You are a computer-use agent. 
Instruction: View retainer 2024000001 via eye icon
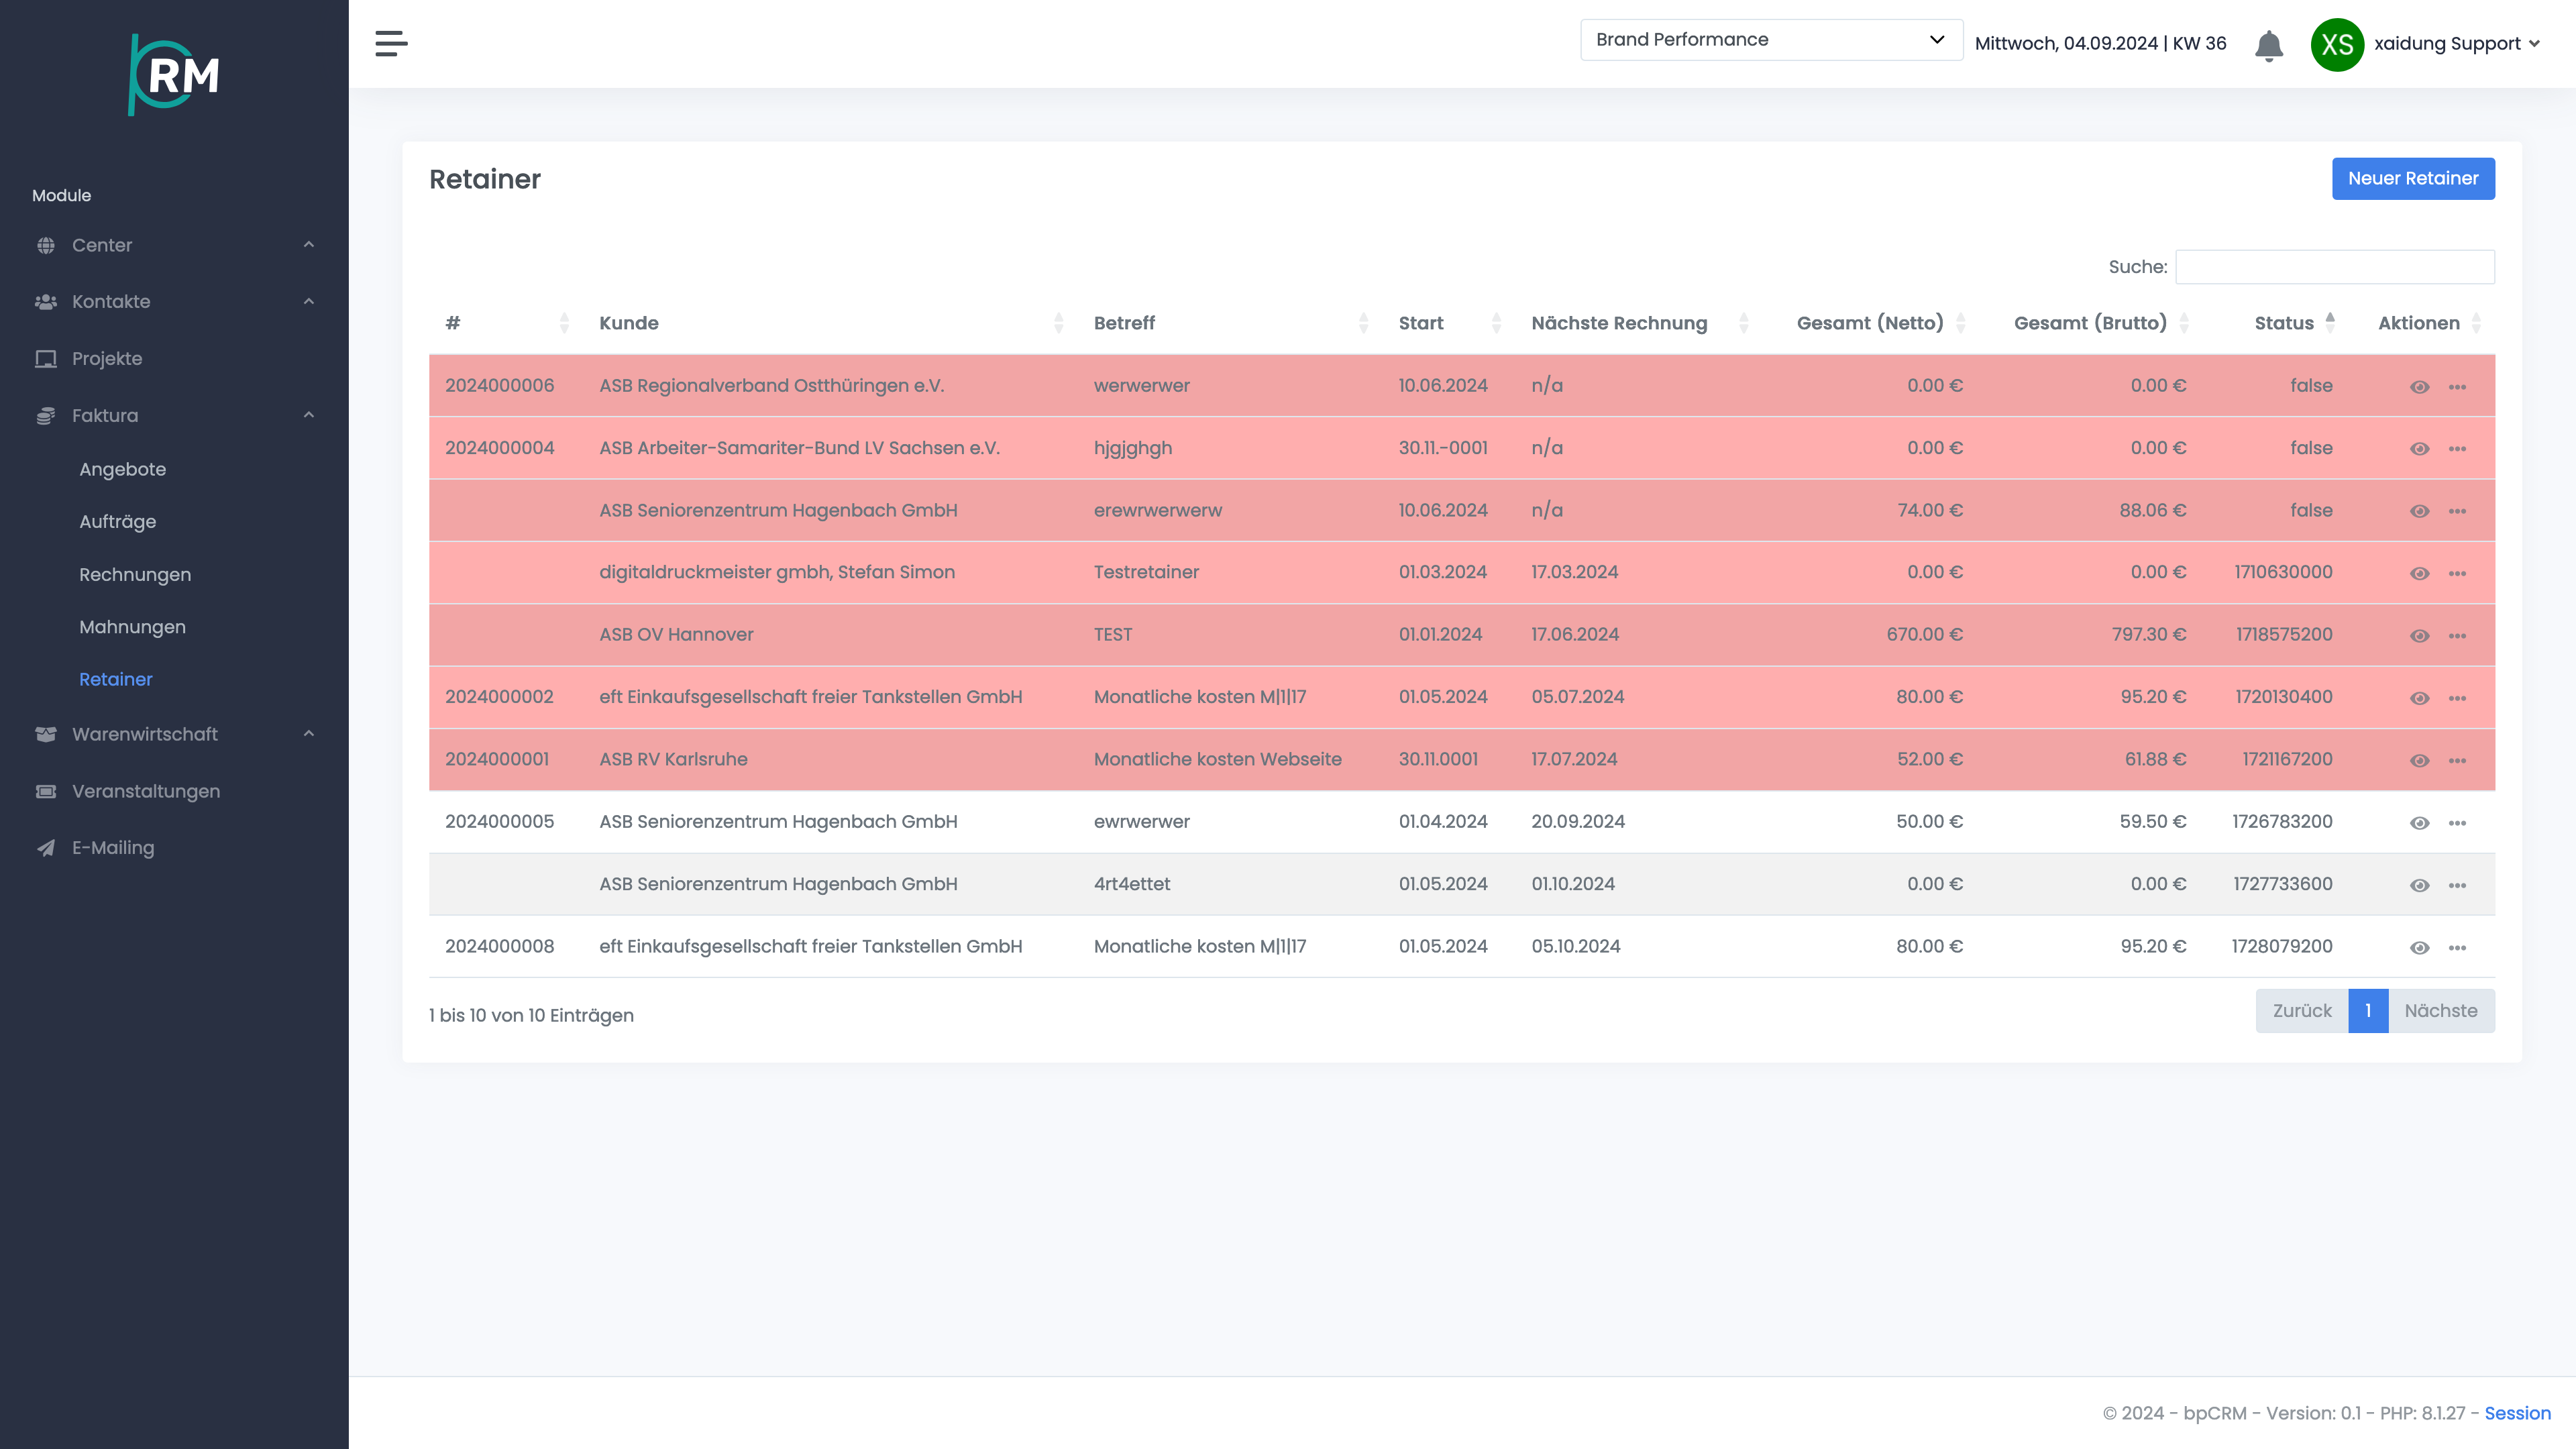click(x=2419, y=760)
